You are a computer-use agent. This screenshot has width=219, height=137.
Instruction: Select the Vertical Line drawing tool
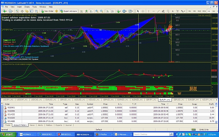click(x=149, y=11)
